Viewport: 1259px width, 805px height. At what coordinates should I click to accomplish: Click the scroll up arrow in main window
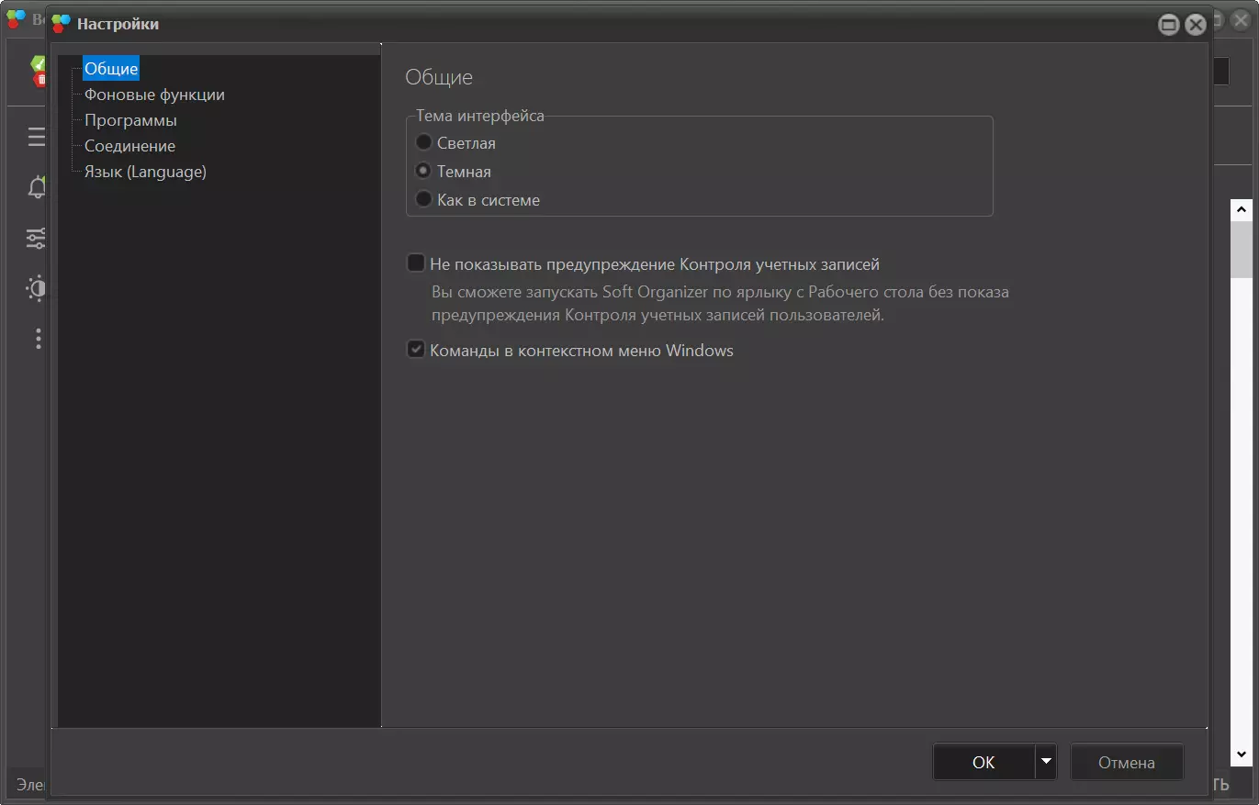pyautogui.click(x=1242, y=210)
